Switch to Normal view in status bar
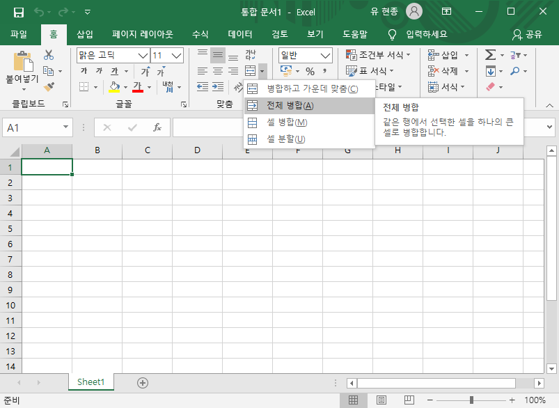The width and height of the screenshot is (559, 408). click(x=354, y=400)
